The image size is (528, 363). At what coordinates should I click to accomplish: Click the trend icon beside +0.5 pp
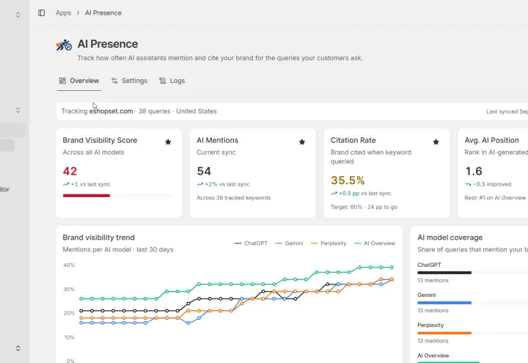(x=334, y=194)
